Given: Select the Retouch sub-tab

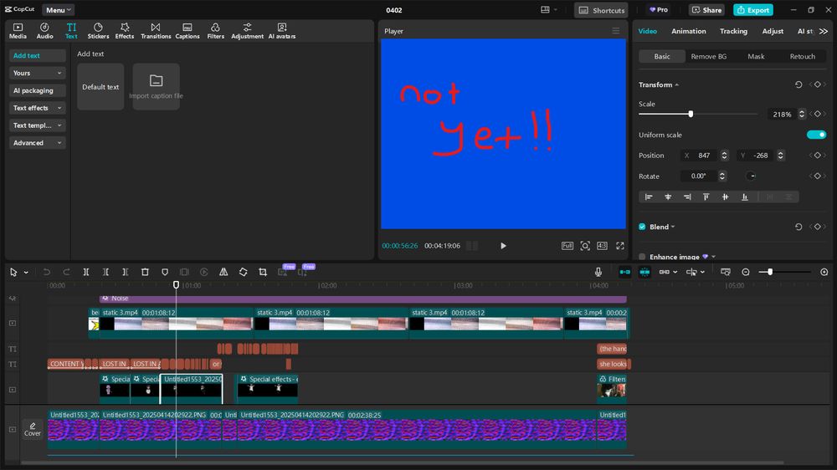Looking at the screenshot, I should pos(803,57).
